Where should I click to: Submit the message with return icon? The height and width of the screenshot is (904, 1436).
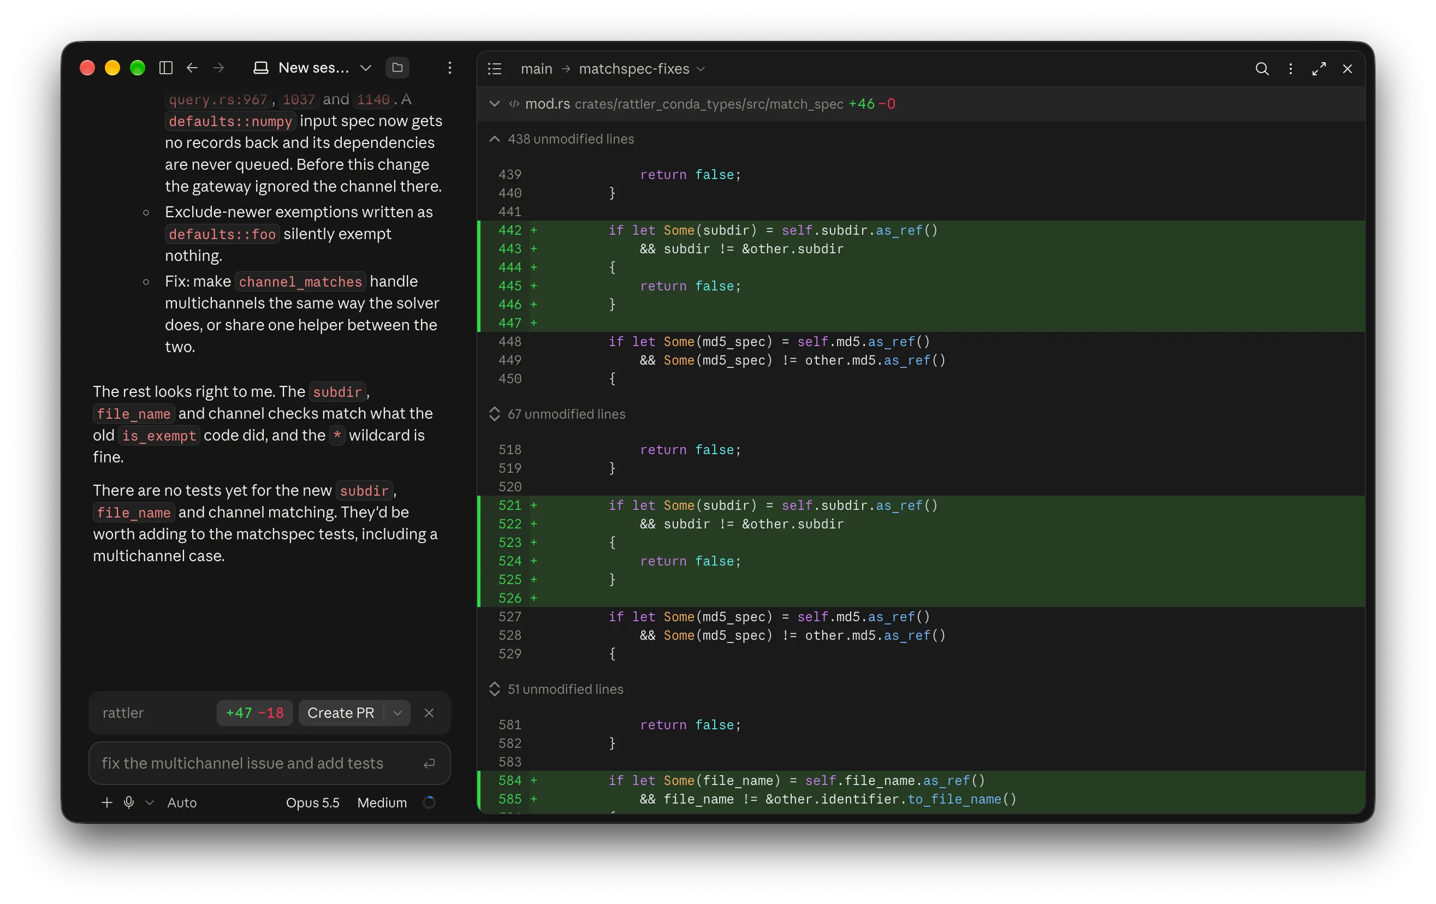click(x=429, y=763)
